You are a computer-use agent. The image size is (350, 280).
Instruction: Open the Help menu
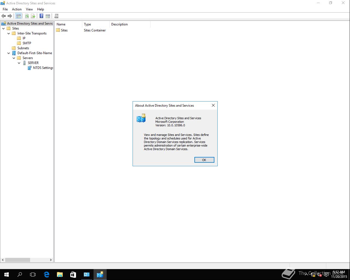click(x=40, y=9)
